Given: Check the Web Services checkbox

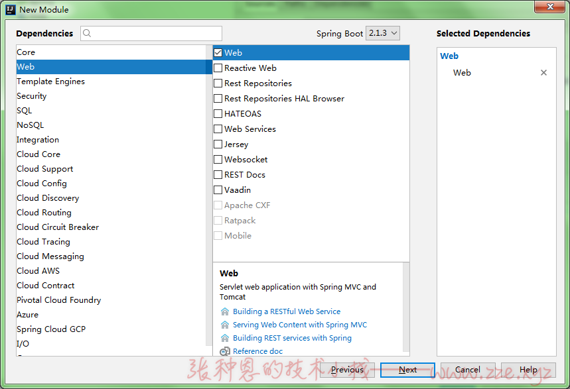Looking at the screenshot, I should tap(218, 129).
